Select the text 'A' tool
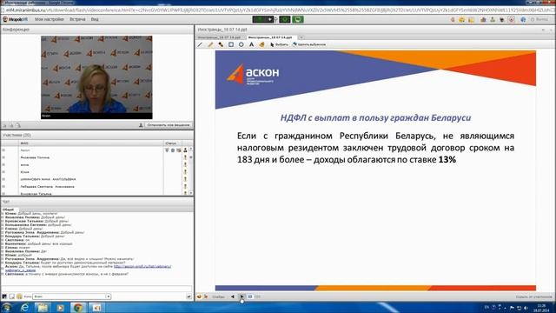The height and width of the screenshot is (313, 556). pyautogui.click(x=251, y=44)
